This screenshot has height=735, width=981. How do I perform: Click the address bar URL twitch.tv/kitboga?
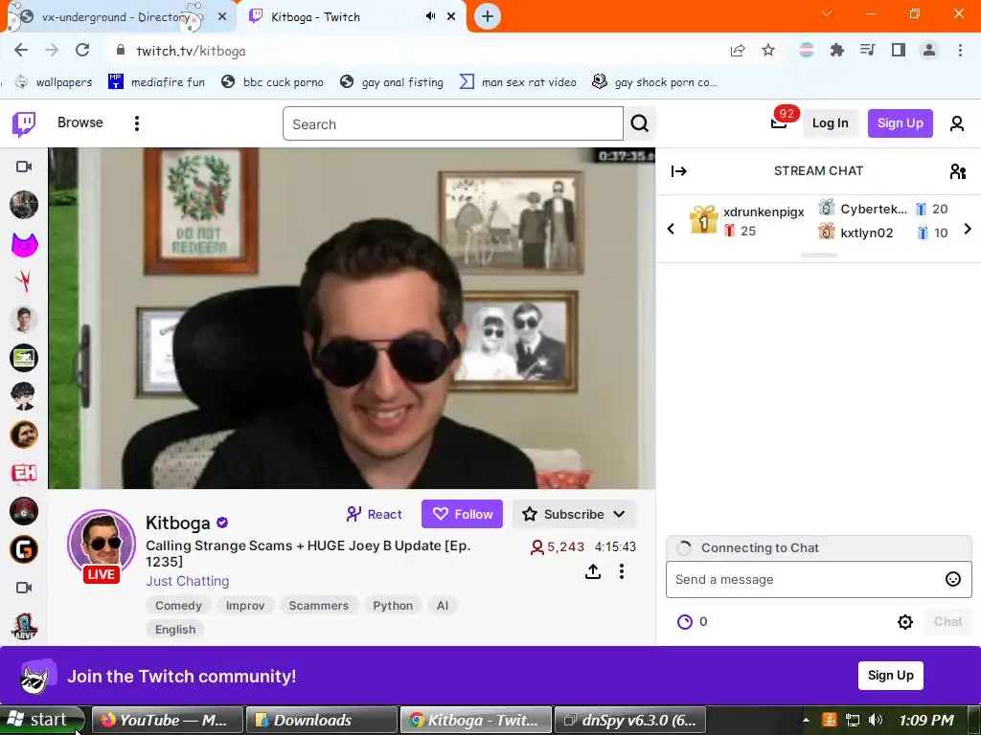point(191,51)
